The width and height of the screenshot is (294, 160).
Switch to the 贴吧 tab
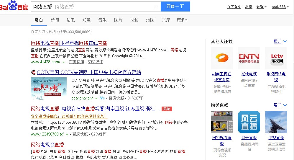click(70, 20)
